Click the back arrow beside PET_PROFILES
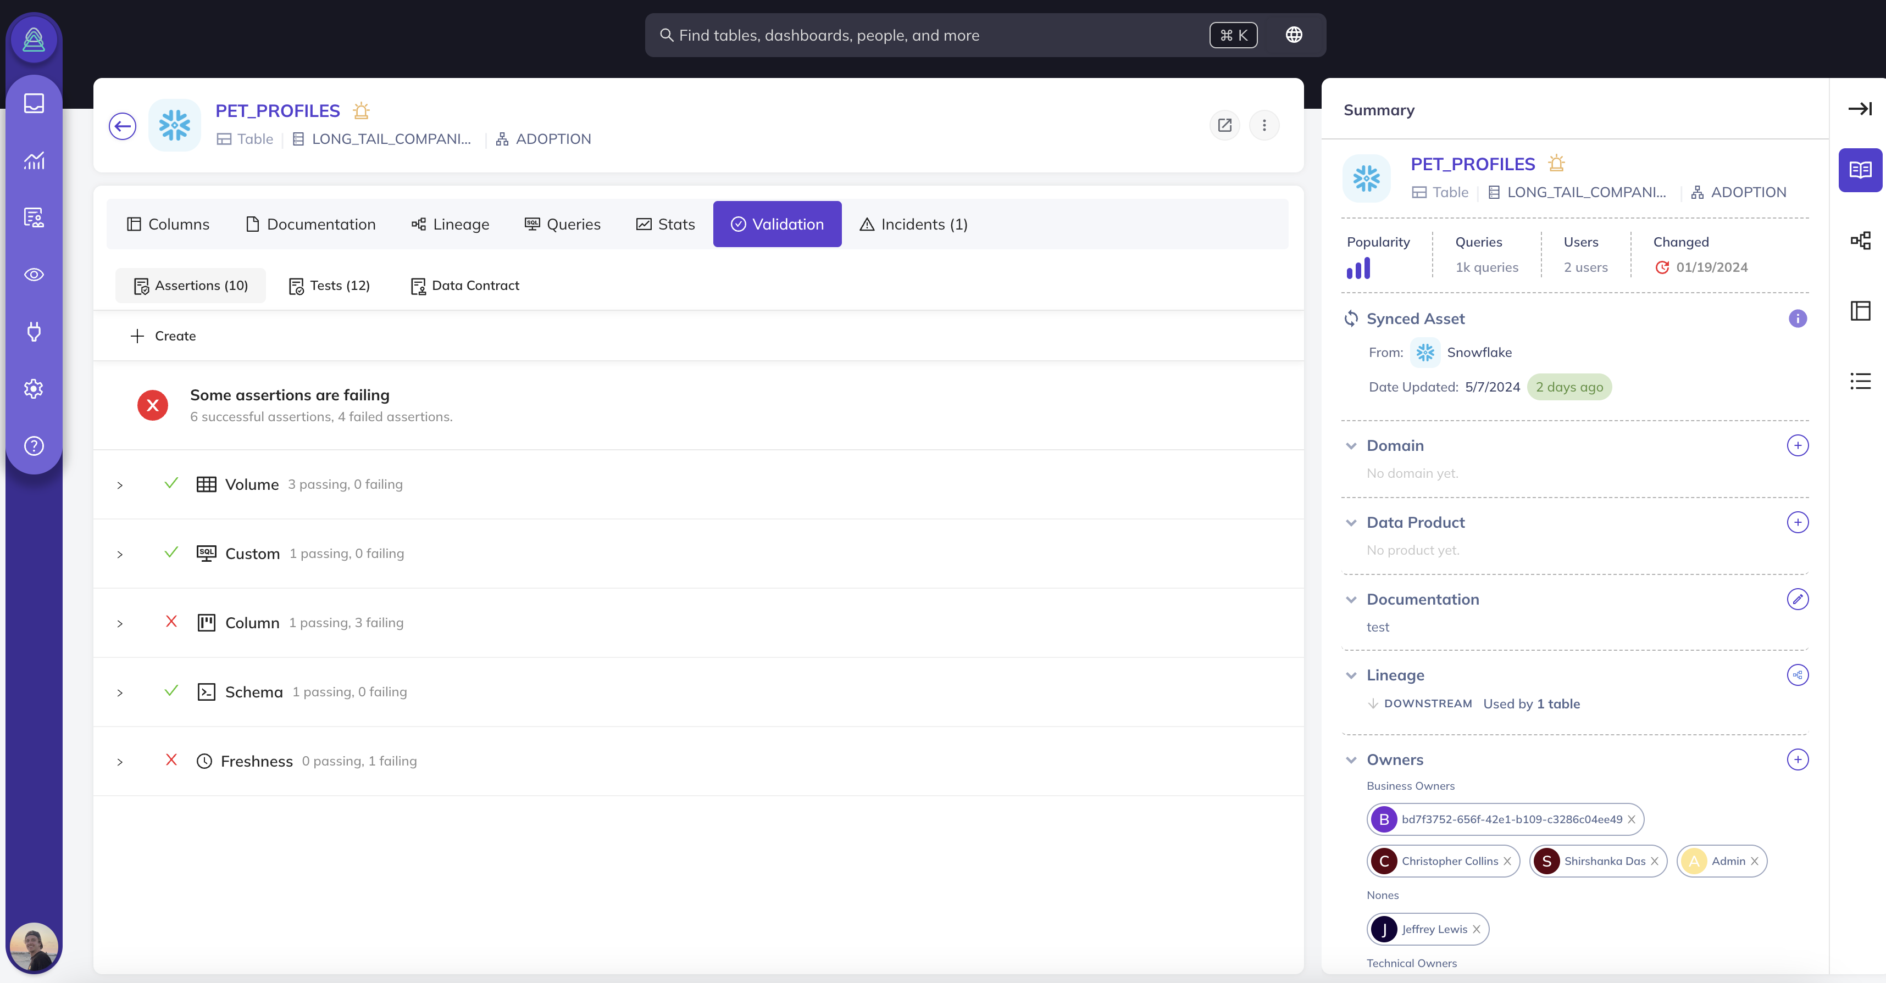The width and height of the screenshot is (1886, 983). 122,126
